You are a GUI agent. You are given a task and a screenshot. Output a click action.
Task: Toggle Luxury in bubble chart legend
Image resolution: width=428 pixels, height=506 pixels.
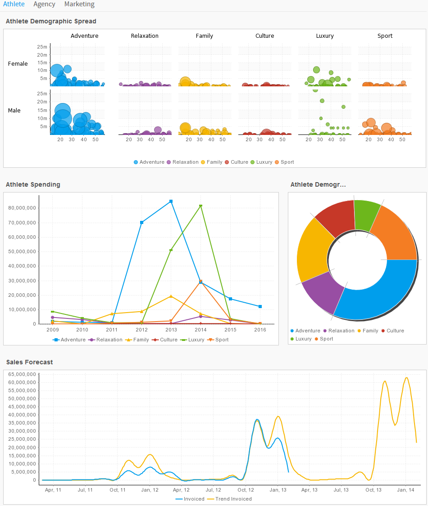tap(264, 162)
